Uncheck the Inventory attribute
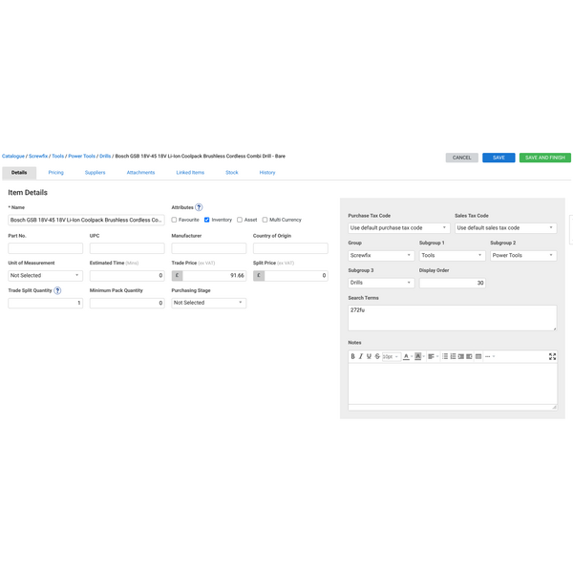Viewport: 573px width, 573px height. [207, 220]
